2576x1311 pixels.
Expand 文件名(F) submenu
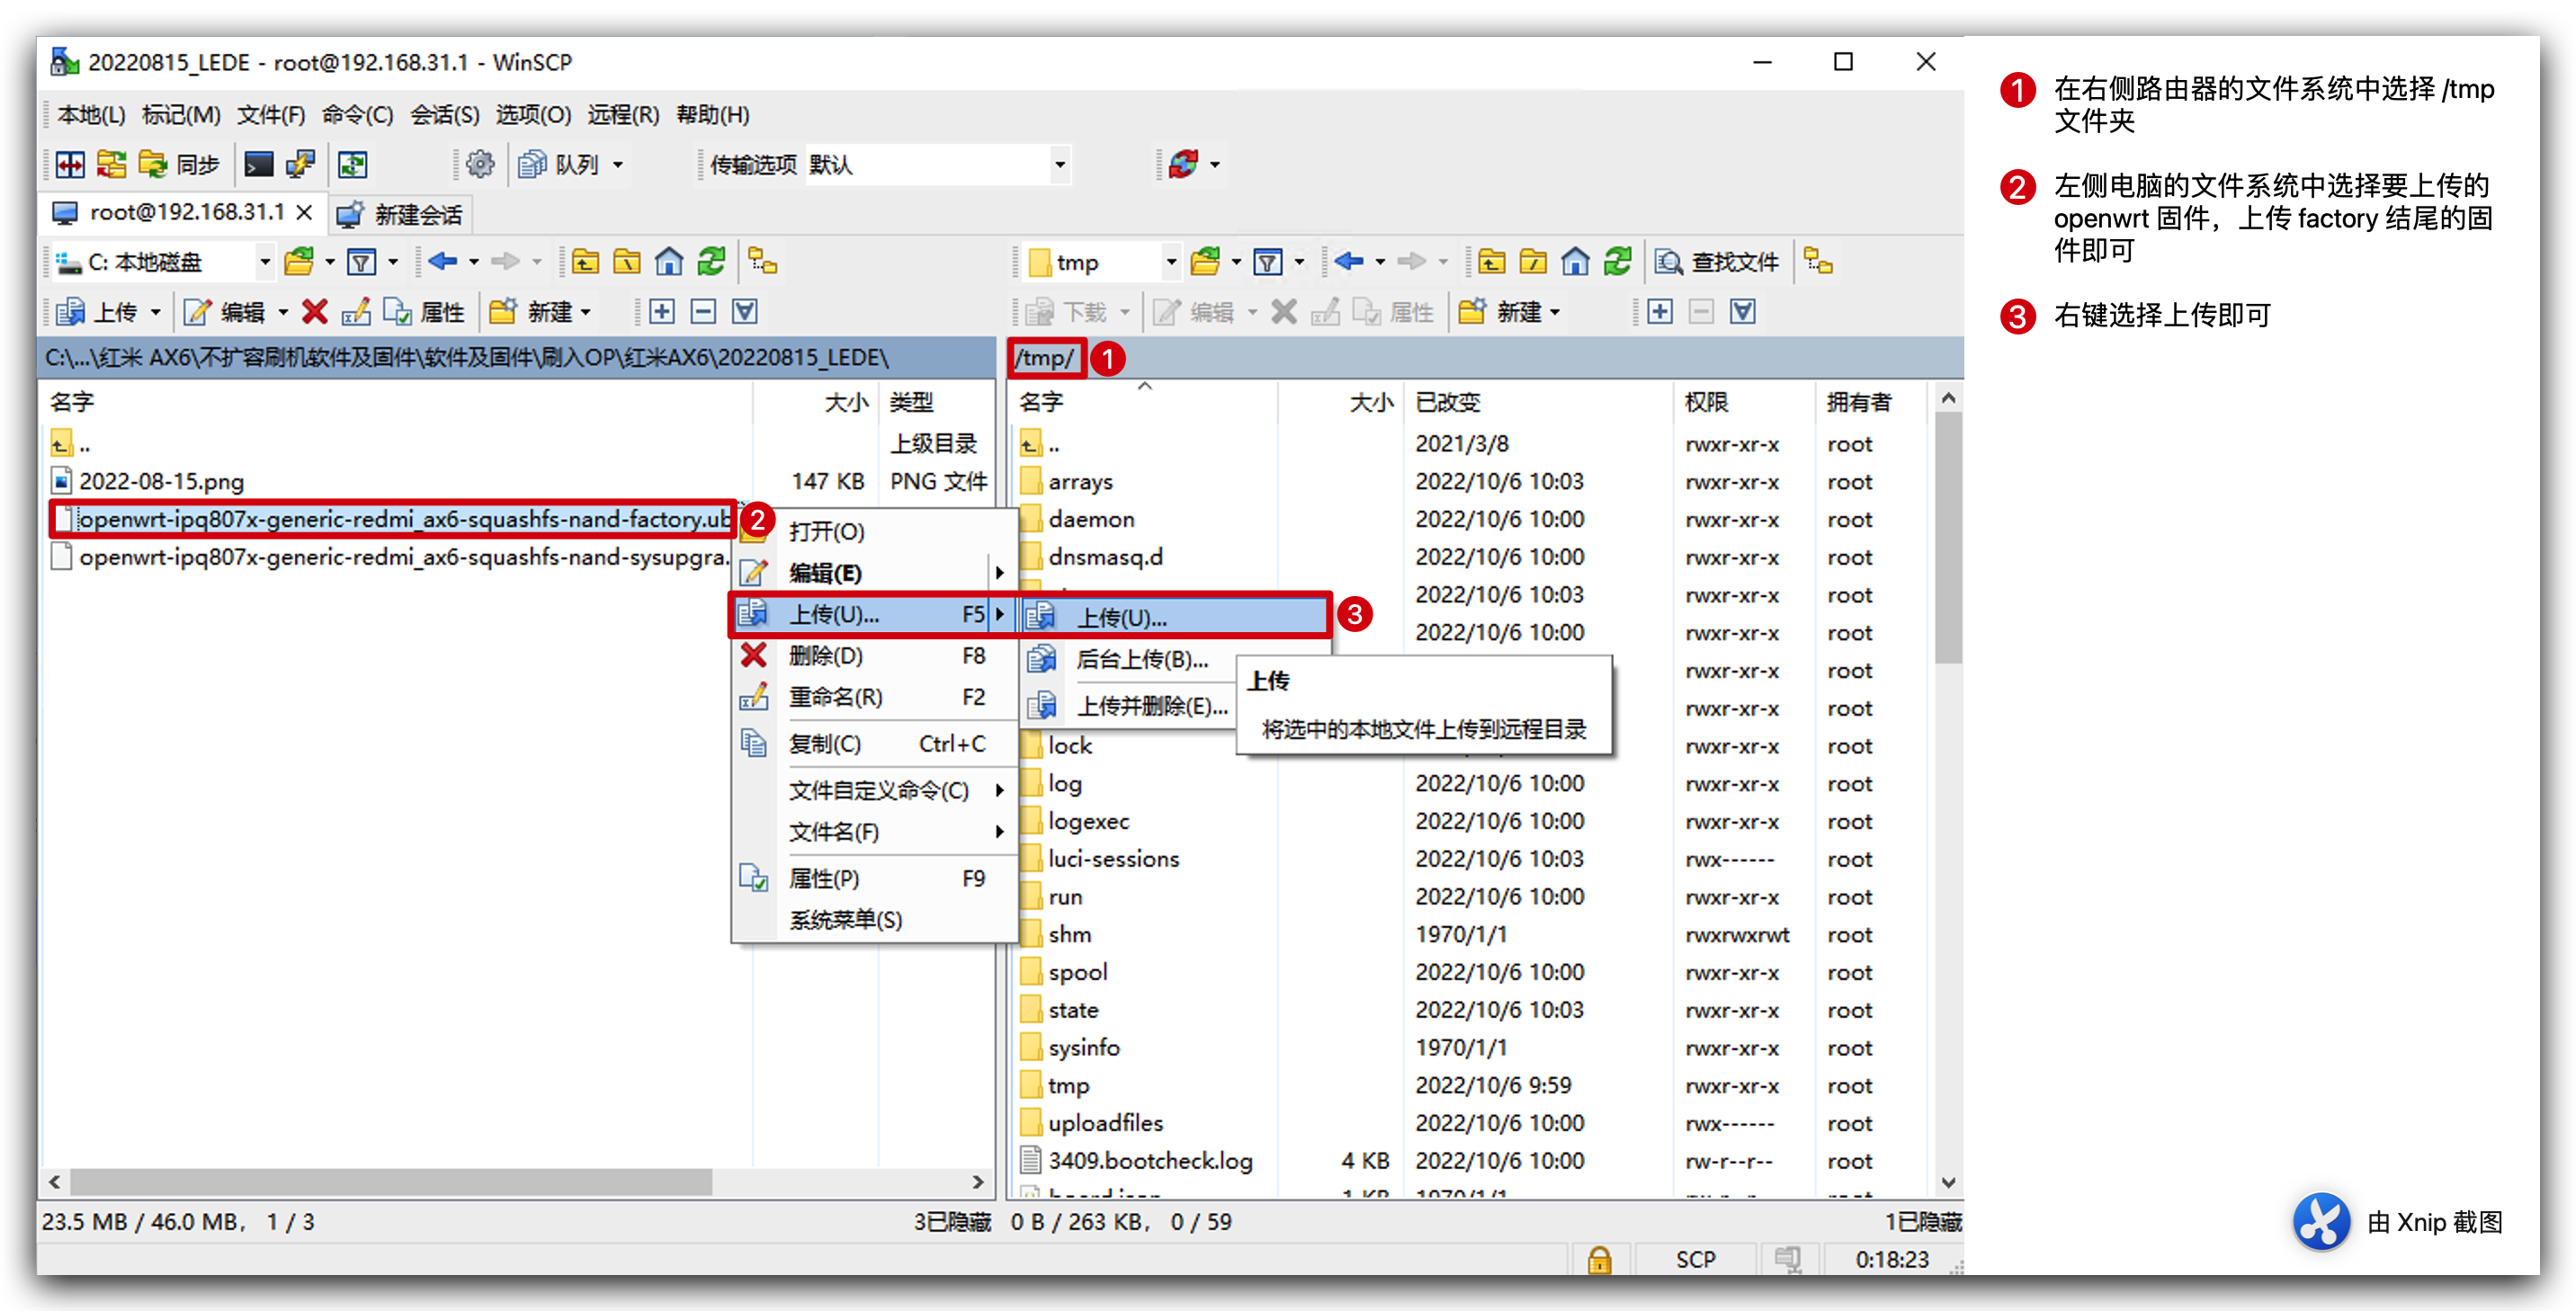(874, 832)
